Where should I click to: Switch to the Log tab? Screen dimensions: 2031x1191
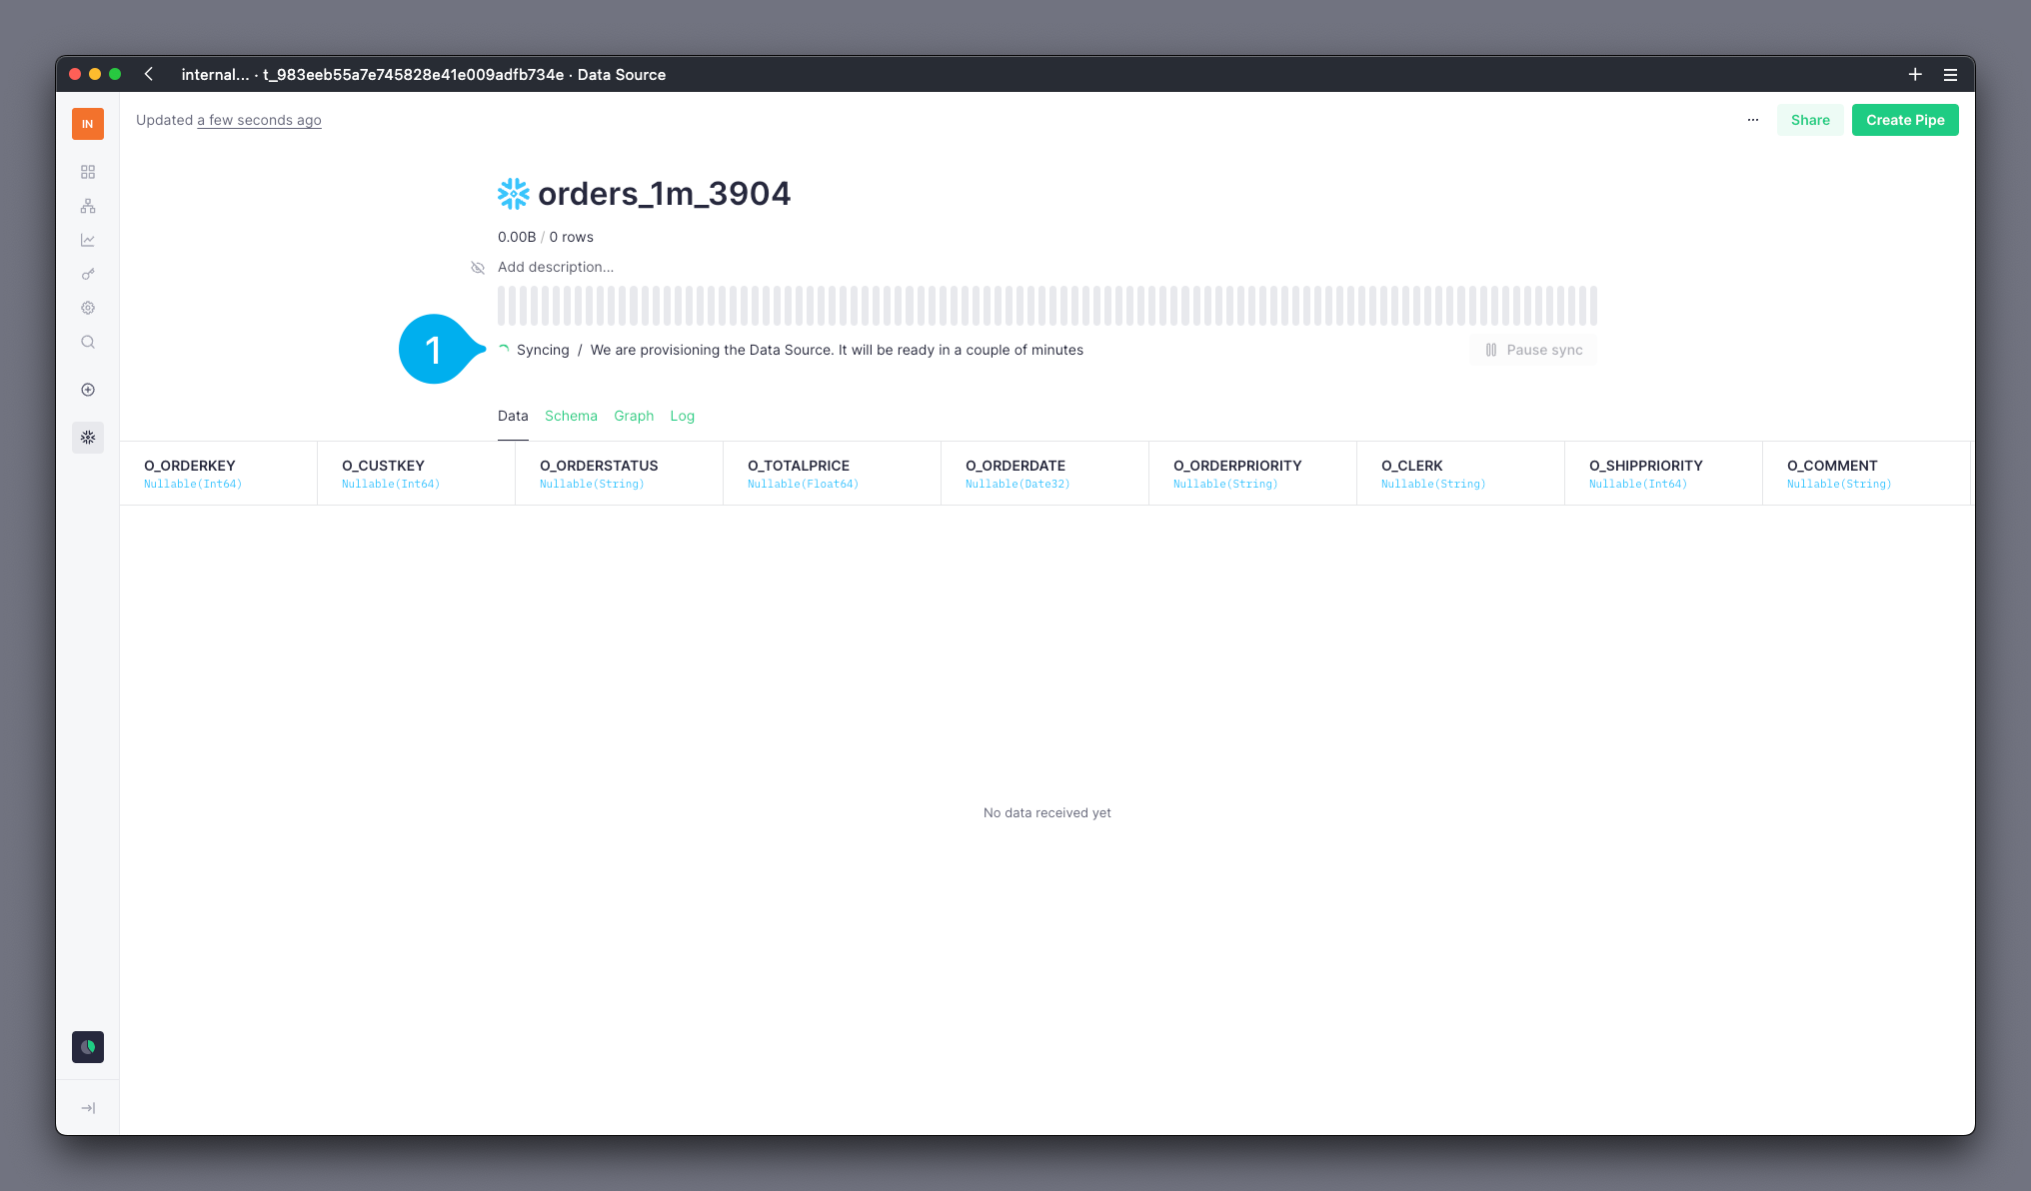click(x=682, y=416)
